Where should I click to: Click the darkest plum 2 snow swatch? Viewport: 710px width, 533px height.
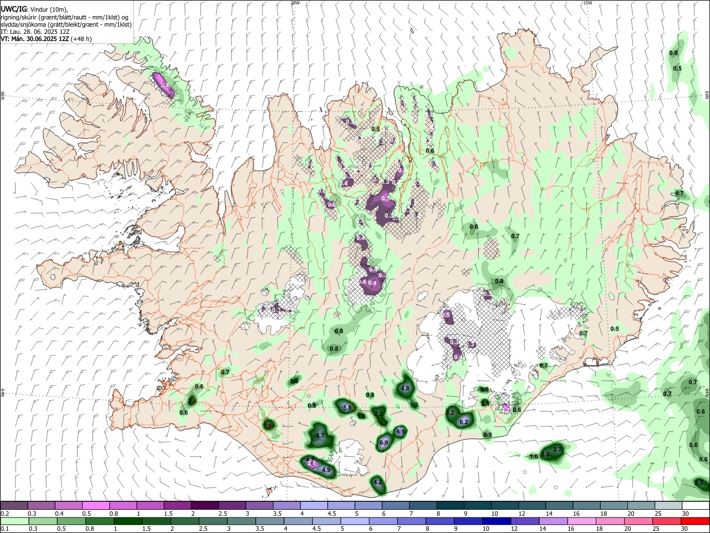click(205, 505)
